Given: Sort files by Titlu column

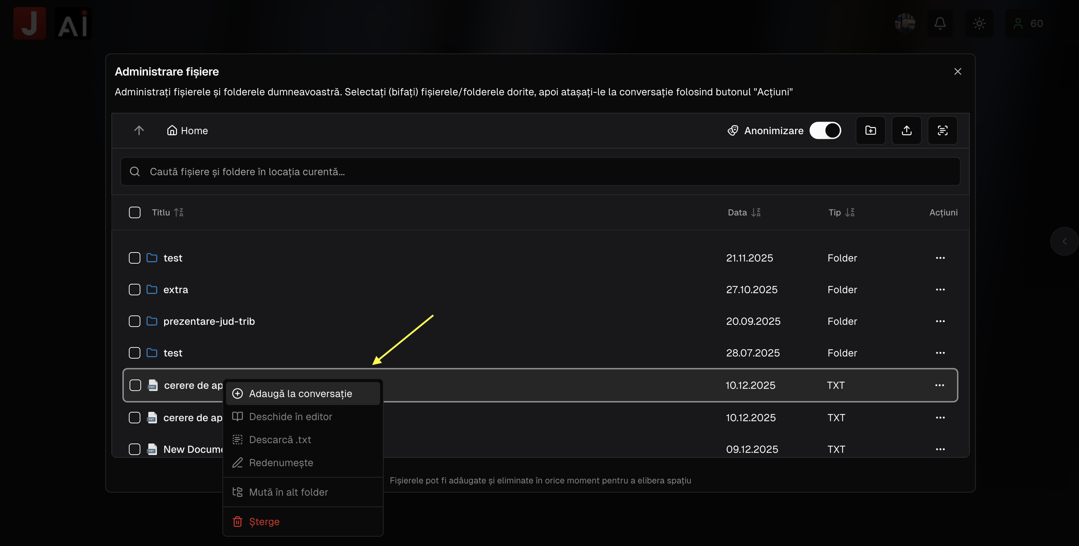Looking at the screenshot, I should click(x=167, y=212).
